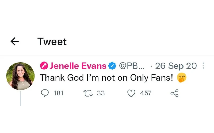The image size is (214, 133).
Task: Click the Tweet header title
Action: [52, 41]
